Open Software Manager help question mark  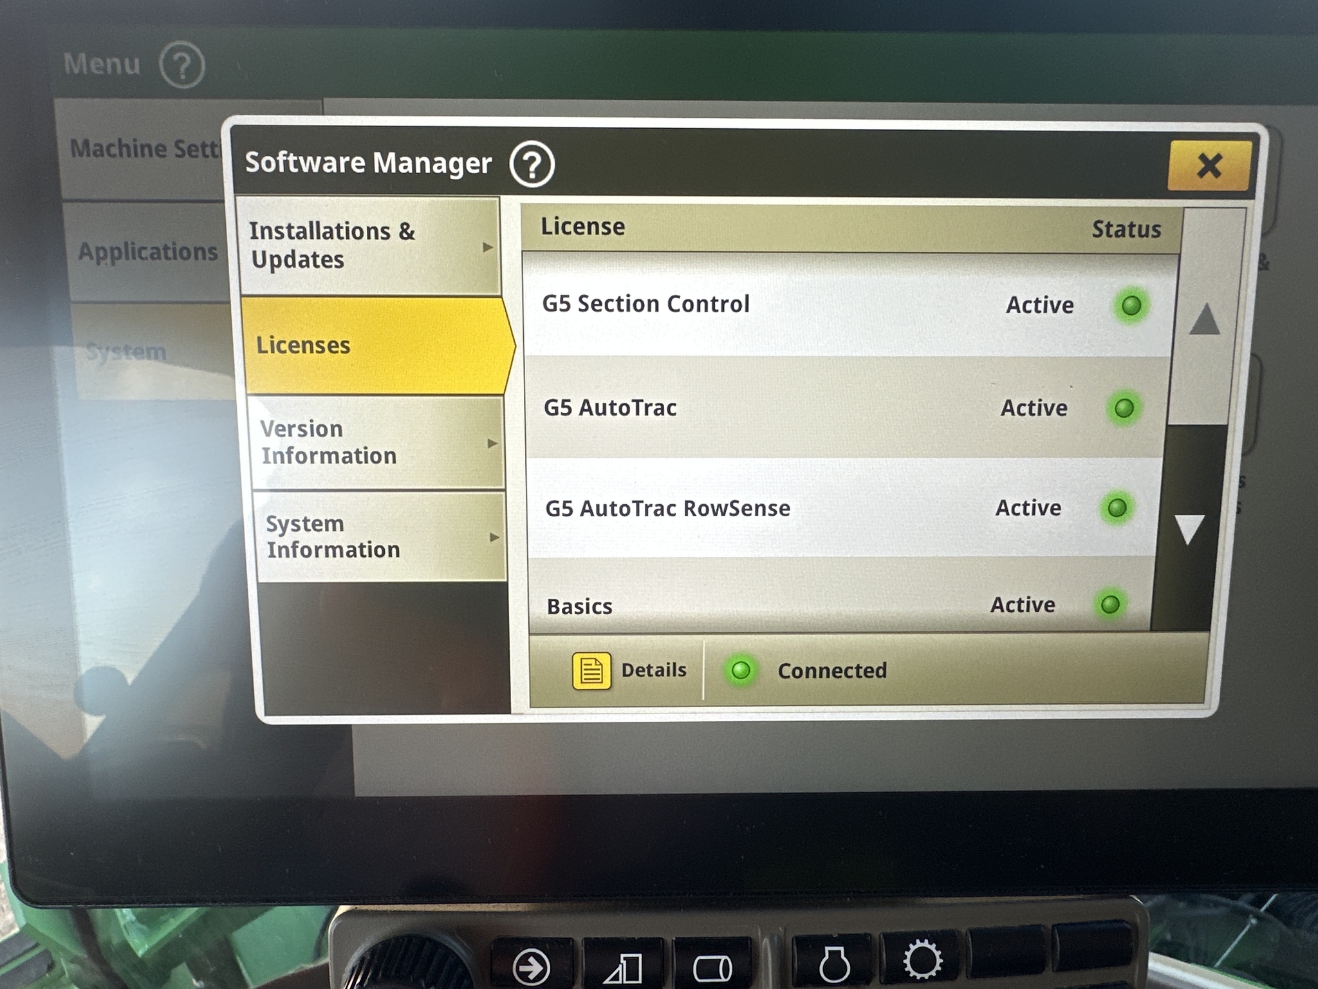coord(532,165)
